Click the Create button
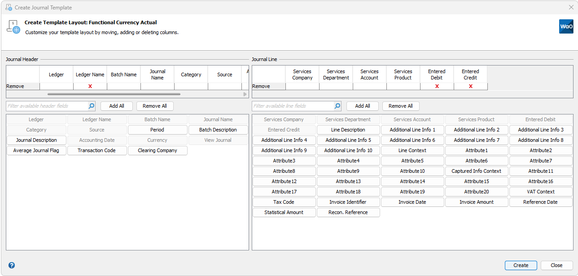Image resolution: width=578 pixels, height=276 pixels. pos(521,265)
